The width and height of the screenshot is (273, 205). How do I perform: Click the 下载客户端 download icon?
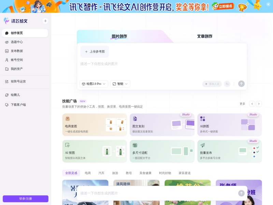pos(7,105)
